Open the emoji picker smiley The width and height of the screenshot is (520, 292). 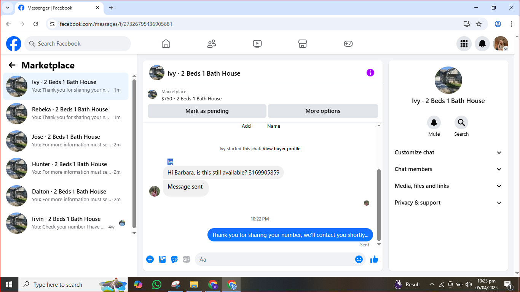(x=359, y=259)
